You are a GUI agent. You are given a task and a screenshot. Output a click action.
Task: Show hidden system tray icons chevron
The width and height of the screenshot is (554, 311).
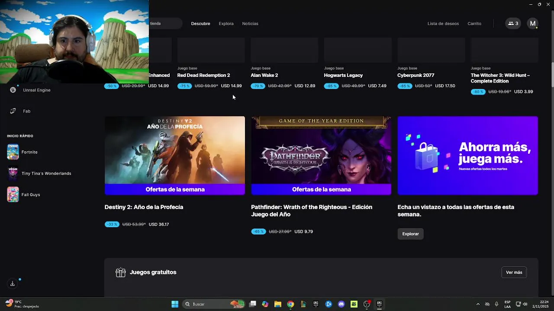coord(478,304)
